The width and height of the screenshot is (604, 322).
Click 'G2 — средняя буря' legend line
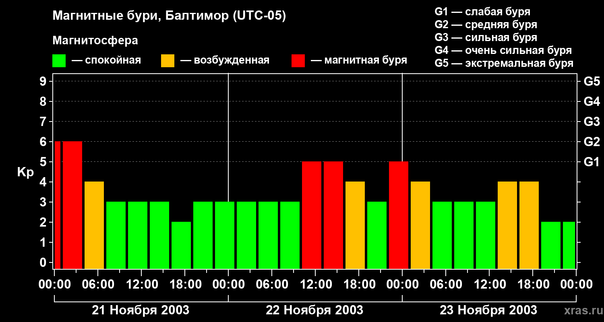click(486, 25)
